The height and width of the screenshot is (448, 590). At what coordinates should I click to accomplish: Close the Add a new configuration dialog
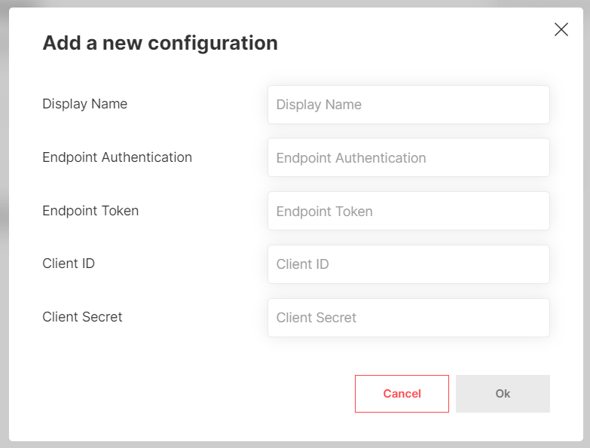point(561,29)
